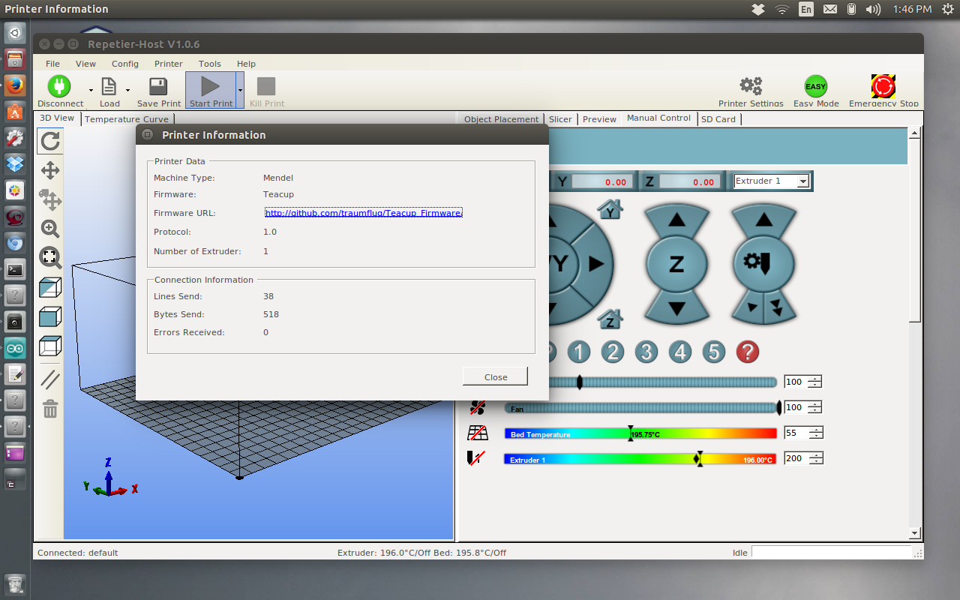Toggle the heated bed on/off icon
Screen dimensions: 960x600
(x=477, y=433)
